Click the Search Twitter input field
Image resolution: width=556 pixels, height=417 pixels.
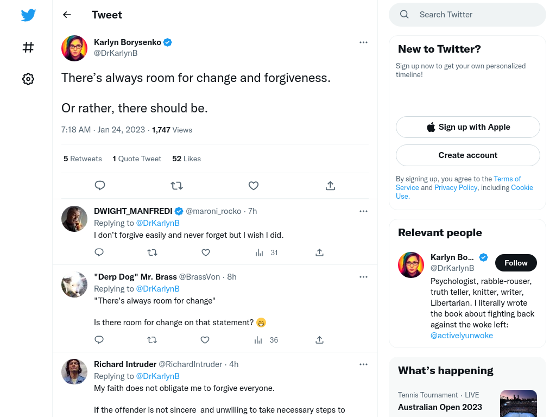point(467,15)
